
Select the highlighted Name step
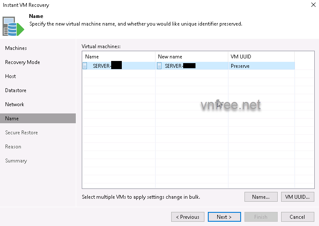(12, 119)
